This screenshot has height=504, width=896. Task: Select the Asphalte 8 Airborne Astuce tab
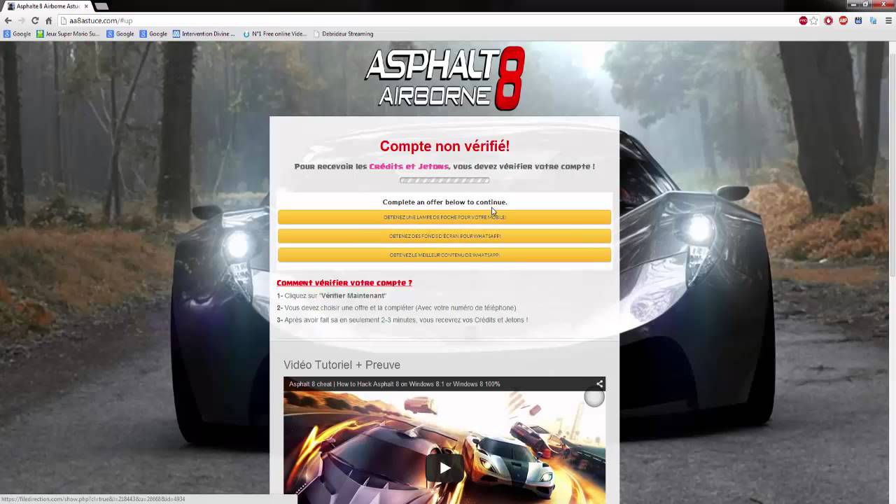click(46, 6)
